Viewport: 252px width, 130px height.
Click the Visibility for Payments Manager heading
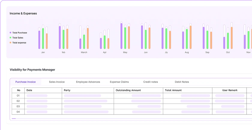pos(32,70)
